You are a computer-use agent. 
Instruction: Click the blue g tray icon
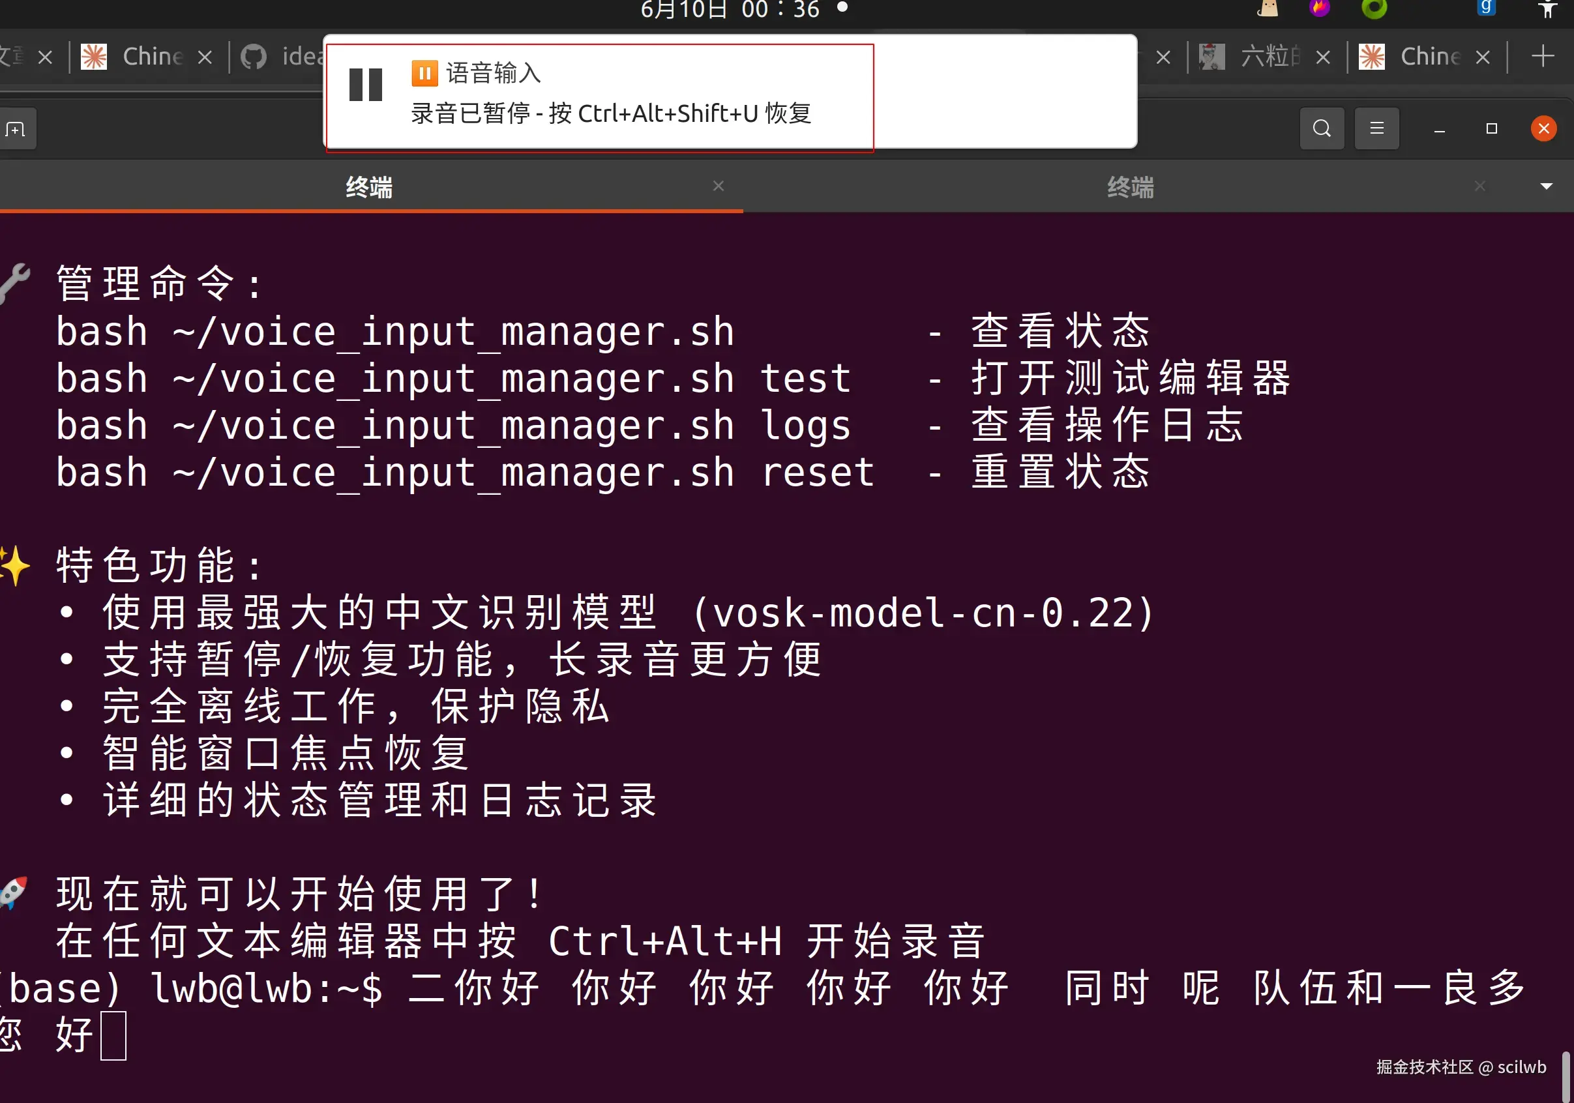(x=1485, y=8)
